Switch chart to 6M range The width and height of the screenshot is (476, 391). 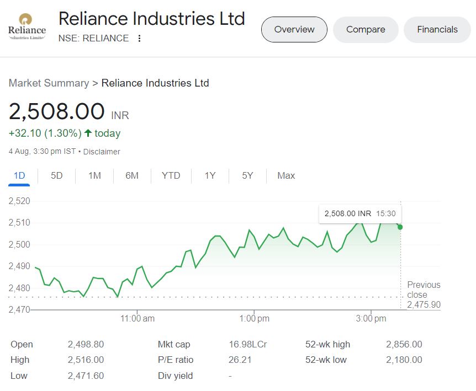(x=132, y=176)
